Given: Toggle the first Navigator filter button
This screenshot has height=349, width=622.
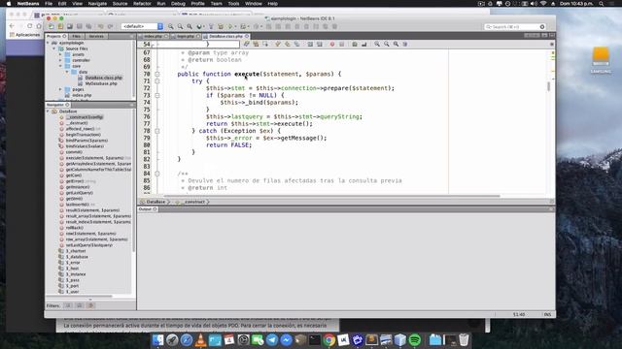Looking at the screenshot, I should 68,305.
